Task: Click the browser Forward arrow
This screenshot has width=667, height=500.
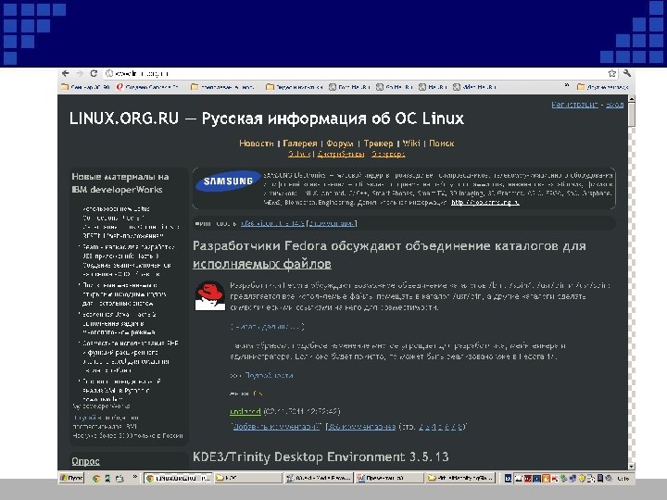Action: [x=80, y=73]
